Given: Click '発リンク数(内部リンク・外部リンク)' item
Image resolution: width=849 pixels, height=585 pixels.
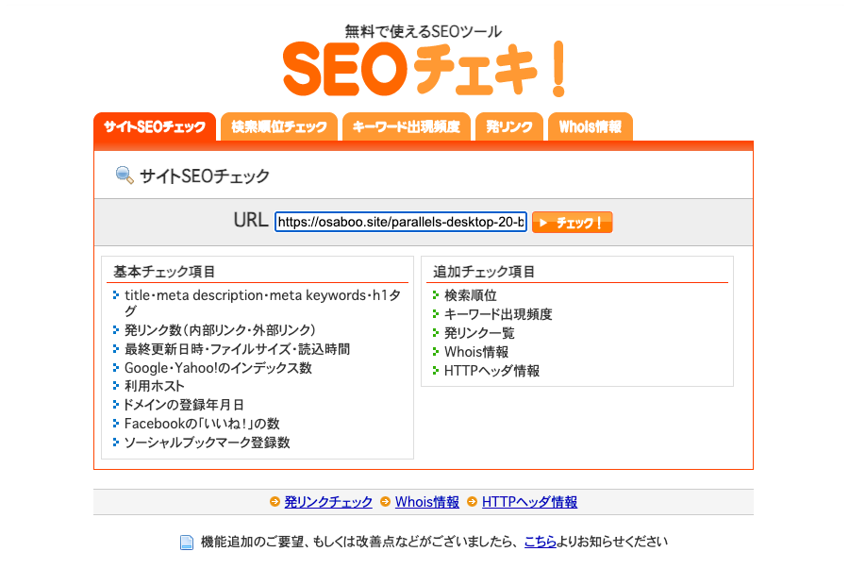Looking at the screenshot, I should [x=220, y=330].
